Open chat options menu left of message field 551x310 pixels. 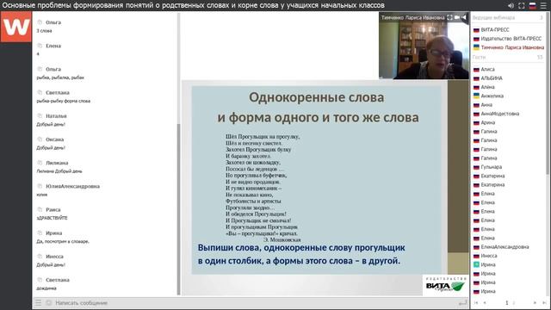[38, 302]
